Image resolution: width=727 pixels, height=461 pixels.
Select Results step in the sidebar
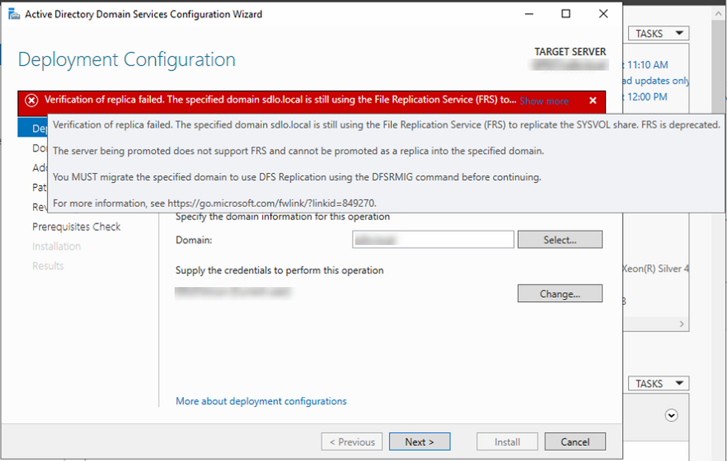pos(48,266)
